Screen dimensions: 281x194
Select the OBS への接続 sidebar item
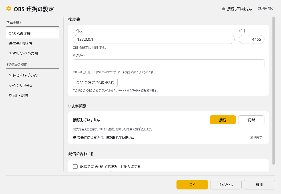(33, 33)
